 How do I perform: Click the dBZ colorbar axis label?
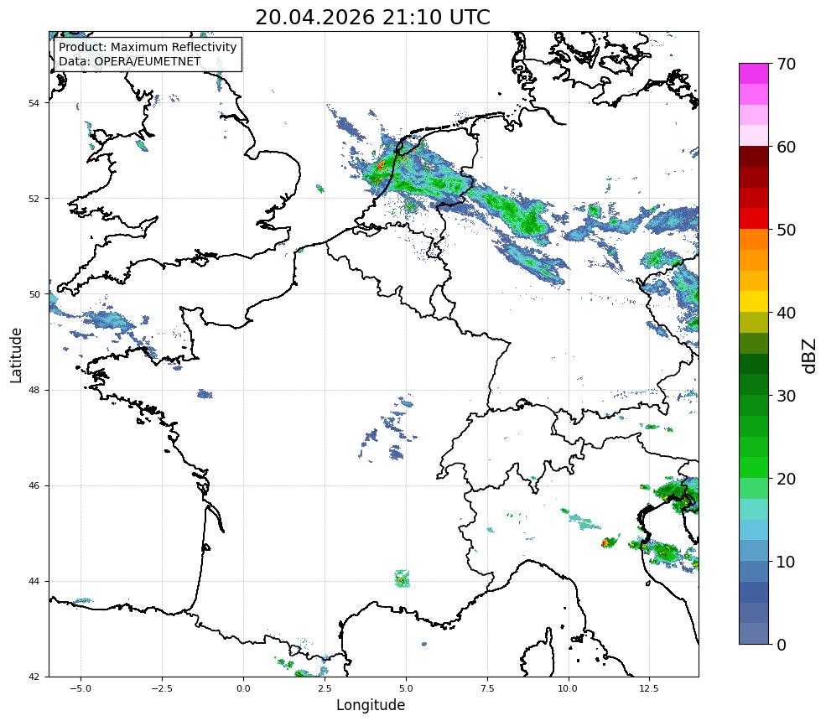tap(810, 356)
